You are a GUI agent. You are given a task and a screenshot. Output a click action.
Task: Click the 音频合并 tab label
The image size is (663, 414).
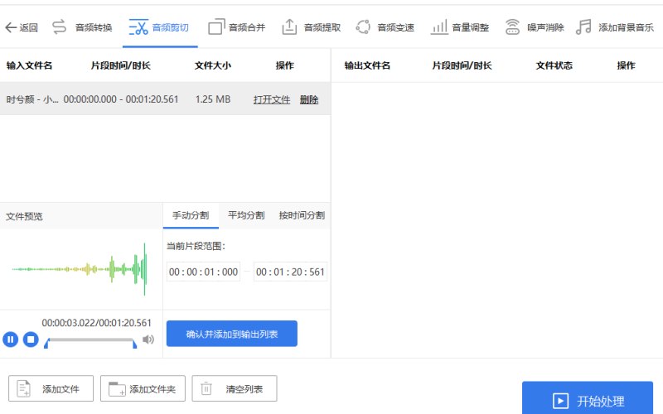point(247,27)
